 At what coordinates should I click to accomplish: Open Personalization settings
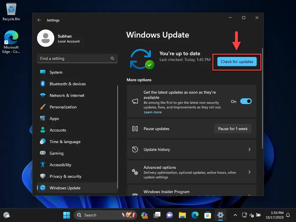77,107
